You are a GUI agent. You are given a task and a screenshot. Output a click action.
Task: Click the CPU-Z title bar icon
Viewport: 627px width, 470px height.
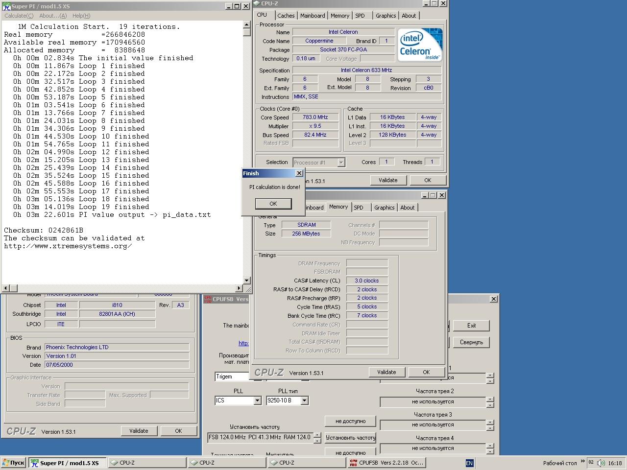pyautogui.click(x=257, y=3)
